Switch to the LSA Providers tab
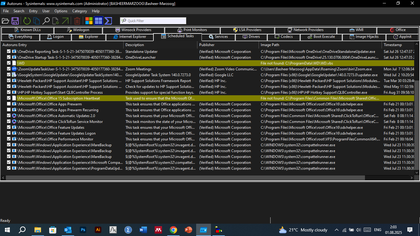The width and height of the screenshot is (420, 236). [x=247, y=30]
